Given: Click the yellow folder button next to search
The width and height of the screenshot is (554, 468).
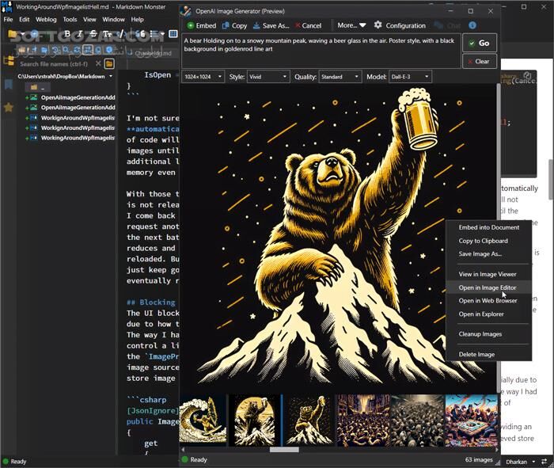Looking at the screenshot, I should coord(109,64).
